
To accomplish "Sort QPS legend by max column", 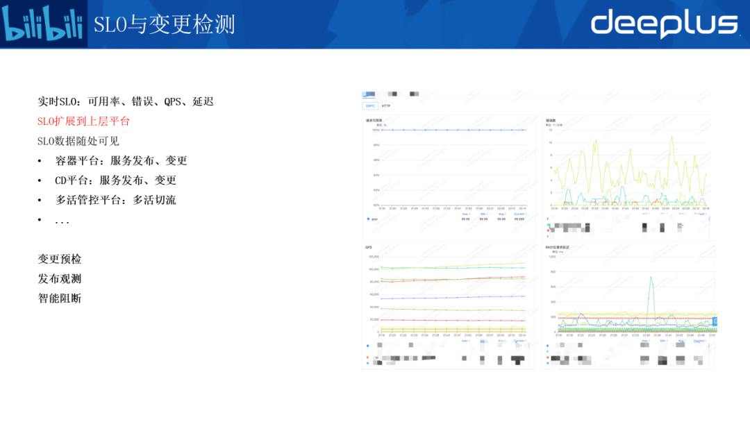I will click(465, 341).
